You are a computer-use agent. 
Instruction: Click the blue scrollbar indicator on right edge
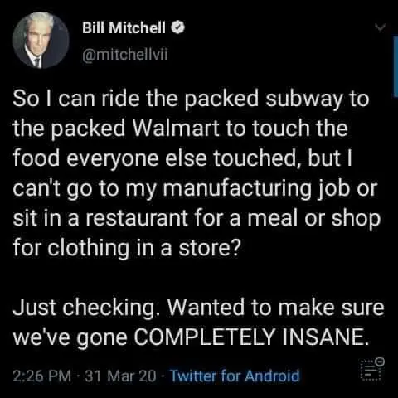point(396,66)
